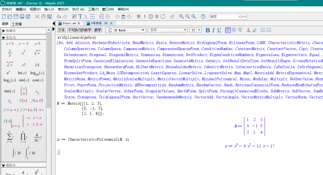
Task: Open a file via folder icon
Action: point(9,17)
